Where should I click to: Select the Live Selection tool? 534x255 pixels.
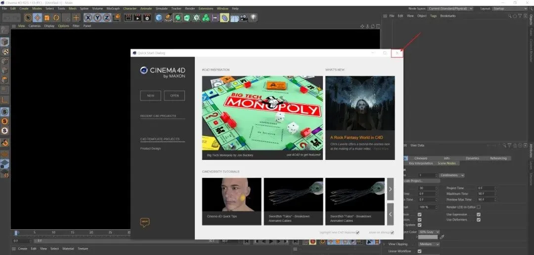[28, 17]
